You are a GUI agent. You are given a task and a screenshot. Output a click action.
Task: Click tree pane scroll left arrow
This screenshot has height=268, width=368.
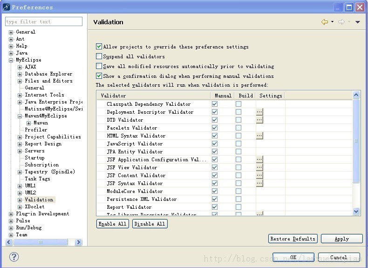pyautogui.click(x=9, y=242)
